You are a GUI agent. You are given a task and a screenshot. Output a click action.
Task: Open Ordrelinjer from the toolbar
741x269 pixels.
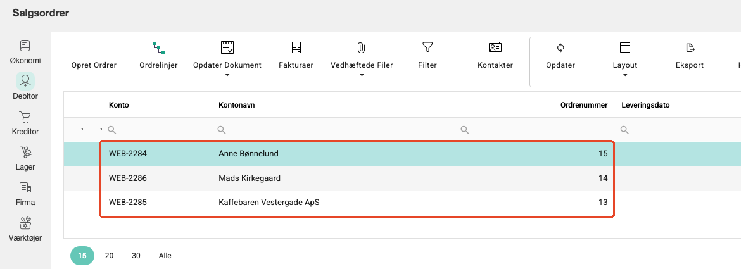(x=158, y=56)
